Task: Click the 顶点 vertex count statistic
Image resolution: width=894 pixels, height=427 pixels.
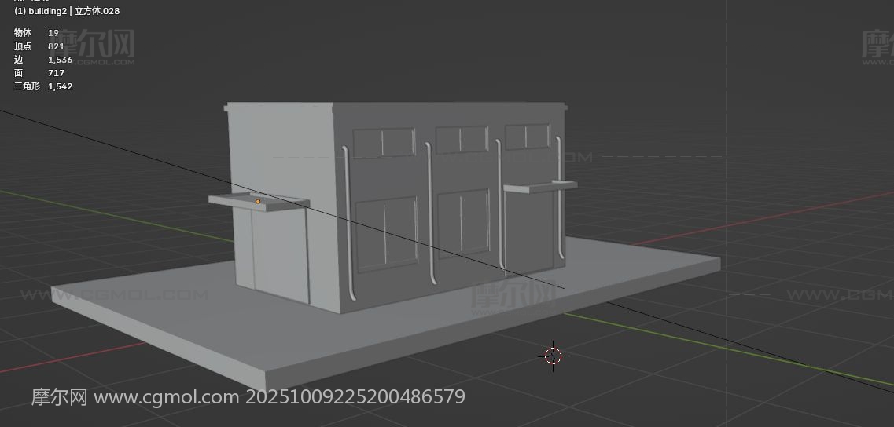Action: click(x=39, y=46)
